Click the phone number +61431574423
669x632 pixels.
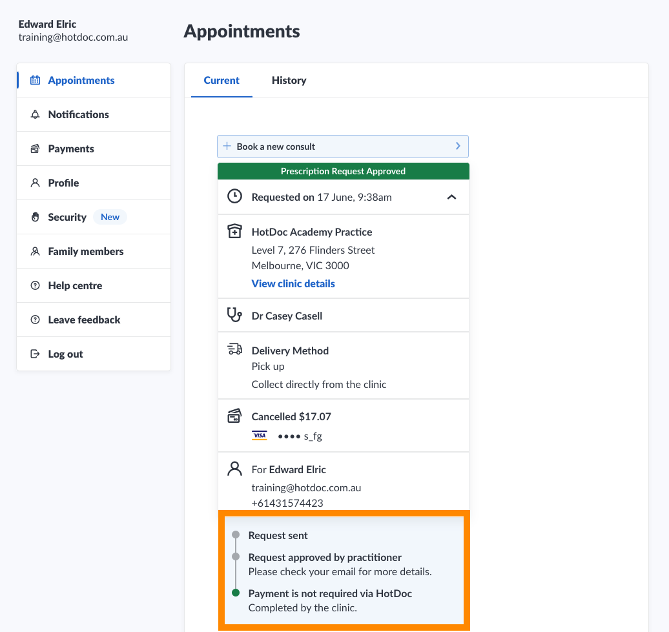click(287, 504)
